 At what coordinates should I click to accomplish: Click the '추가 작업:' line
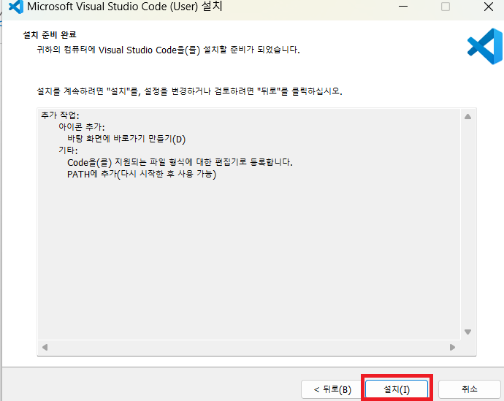(x=60, y=115)
